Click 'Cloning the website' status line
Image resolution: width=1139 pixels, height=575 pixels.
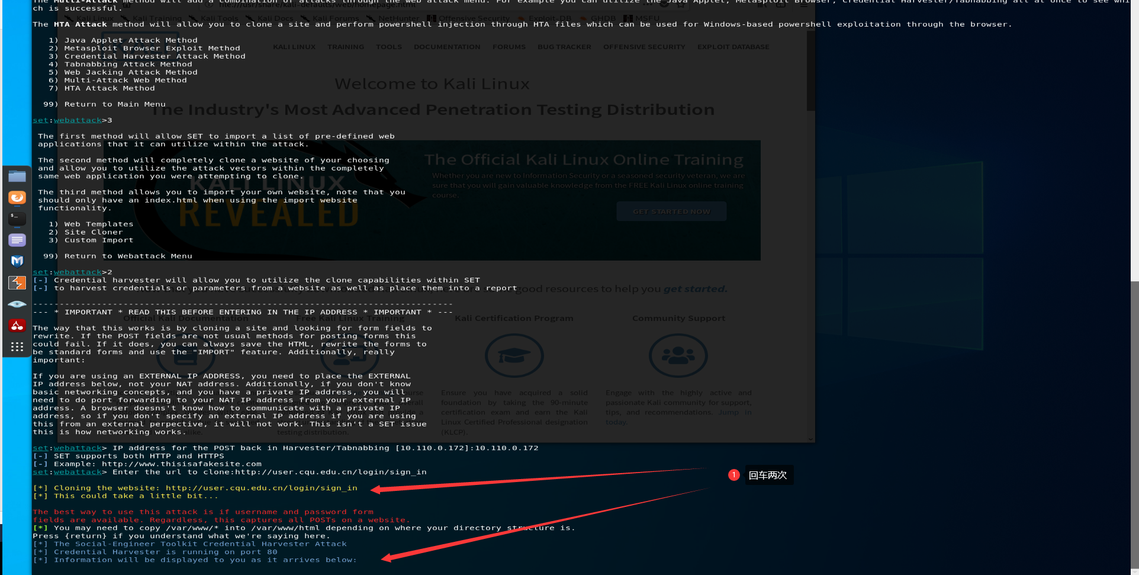click(195, 488)
